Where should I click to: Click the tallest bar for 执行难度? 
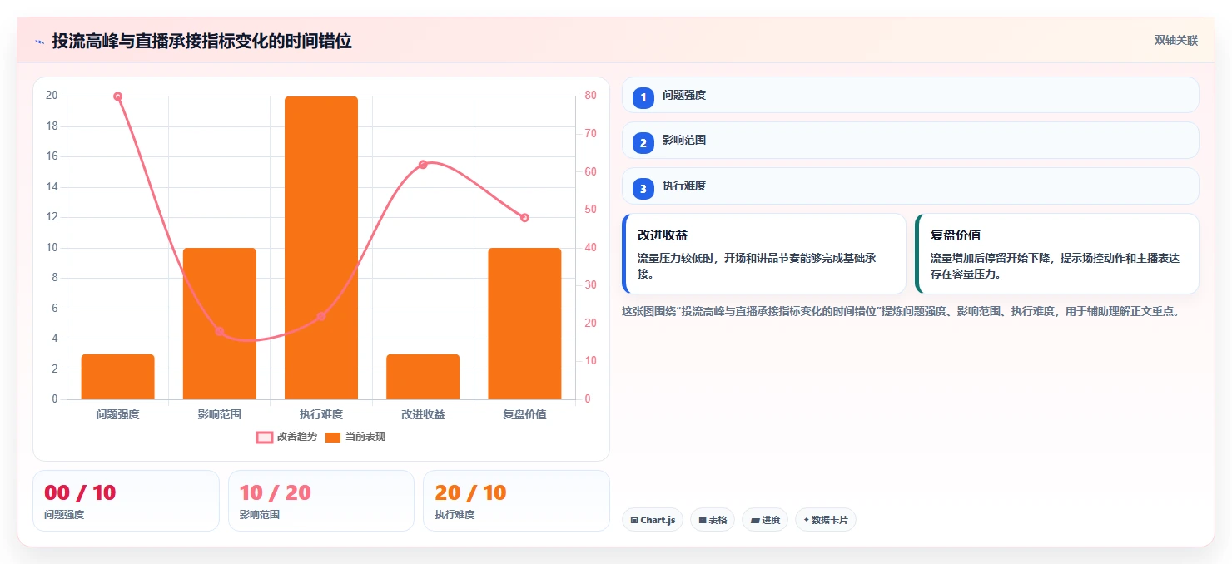coord(321,248)
